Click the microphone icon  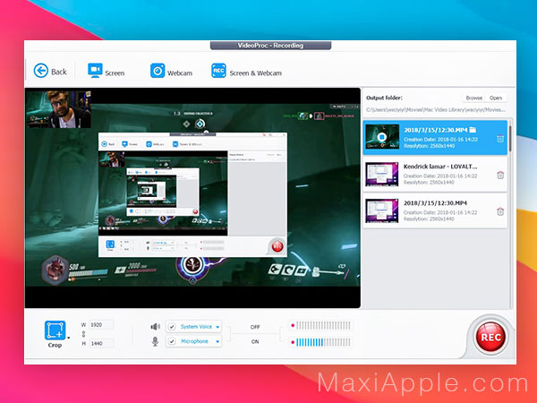coord(155,341)
